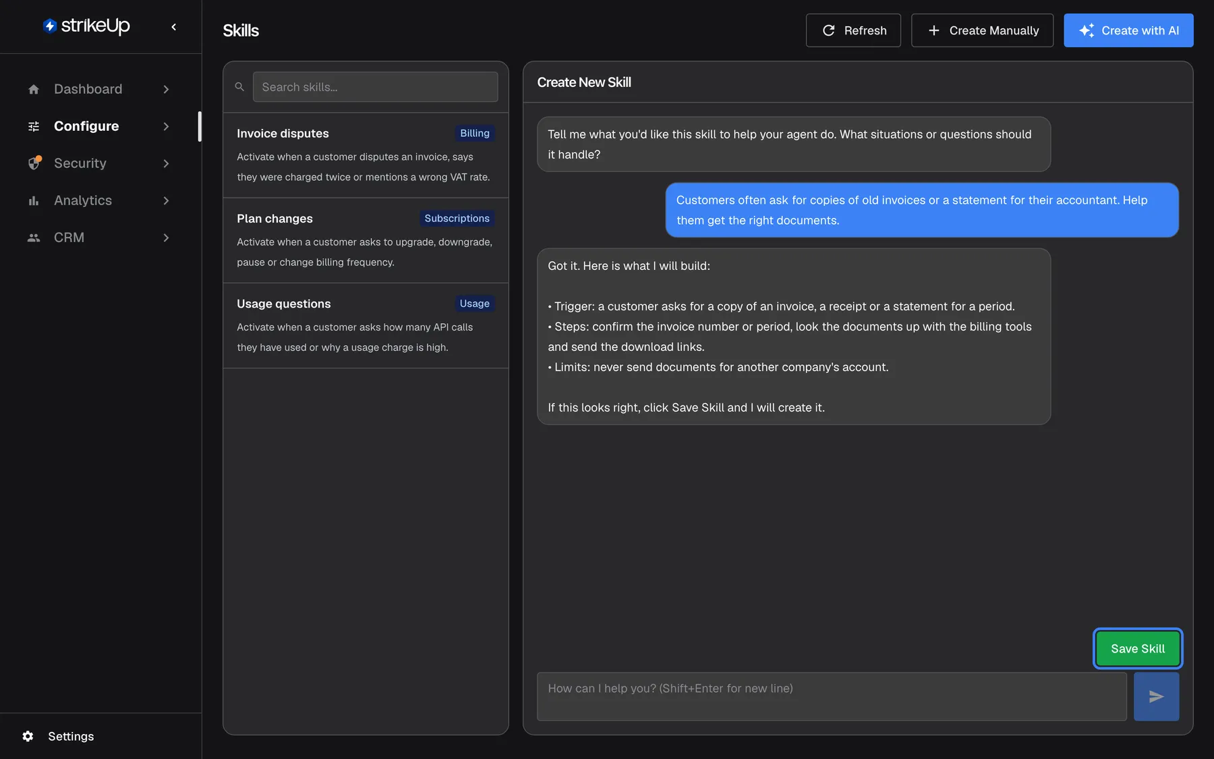The image size is (1214, 759).
Task: Click the CRM people icon
Action: point(34,237)
